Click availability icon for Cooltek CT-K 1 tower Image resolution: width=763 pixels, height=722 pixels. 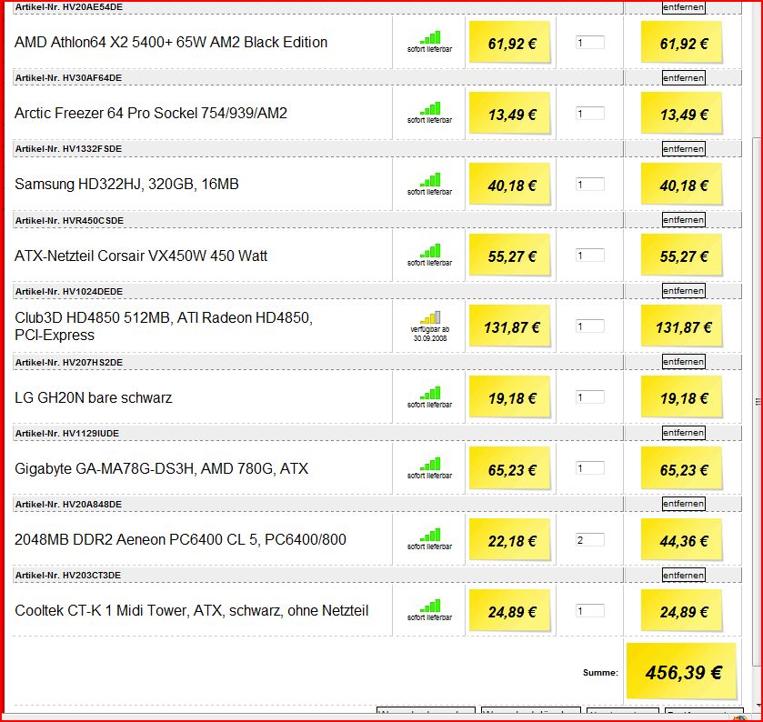tap(430, 606)
